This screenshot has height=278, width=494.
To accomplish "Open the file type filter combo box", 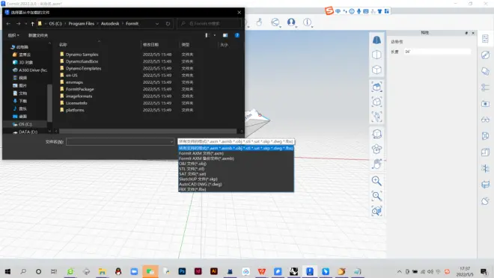I will click(237, 141).
